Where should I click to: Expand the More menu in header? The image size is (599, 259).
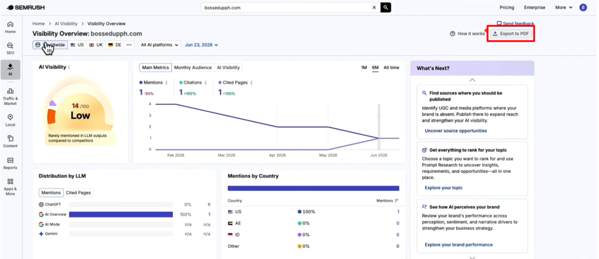click(564, 8)
